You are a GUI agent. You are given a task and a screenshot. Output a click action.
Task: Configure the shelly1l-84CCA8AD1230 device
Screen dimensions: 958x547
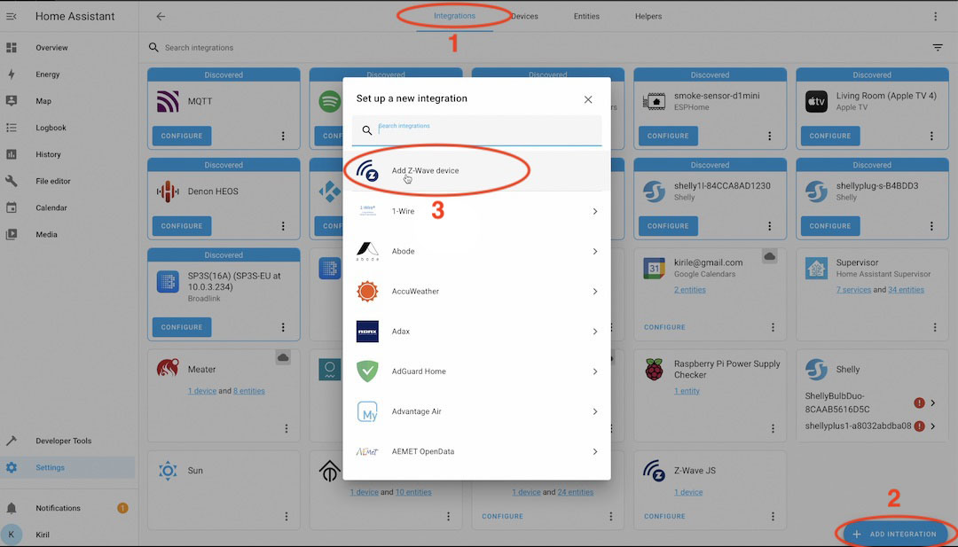tap(668, 226)
